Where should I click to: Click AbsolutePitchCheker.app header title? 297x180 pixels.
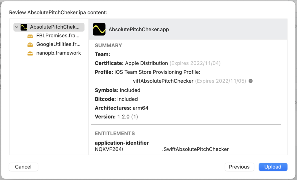click(139, 30)
